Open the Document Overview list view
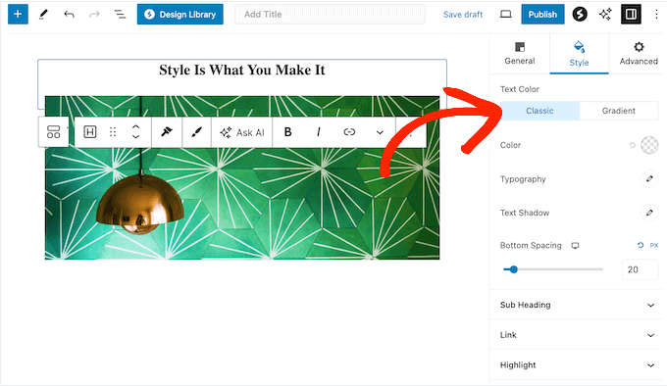This screenshot has width=667, height=386. (x=120, y=15)
